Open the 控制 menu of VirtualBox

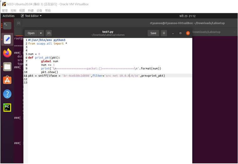pyautogui.click(x=13, y=10)
